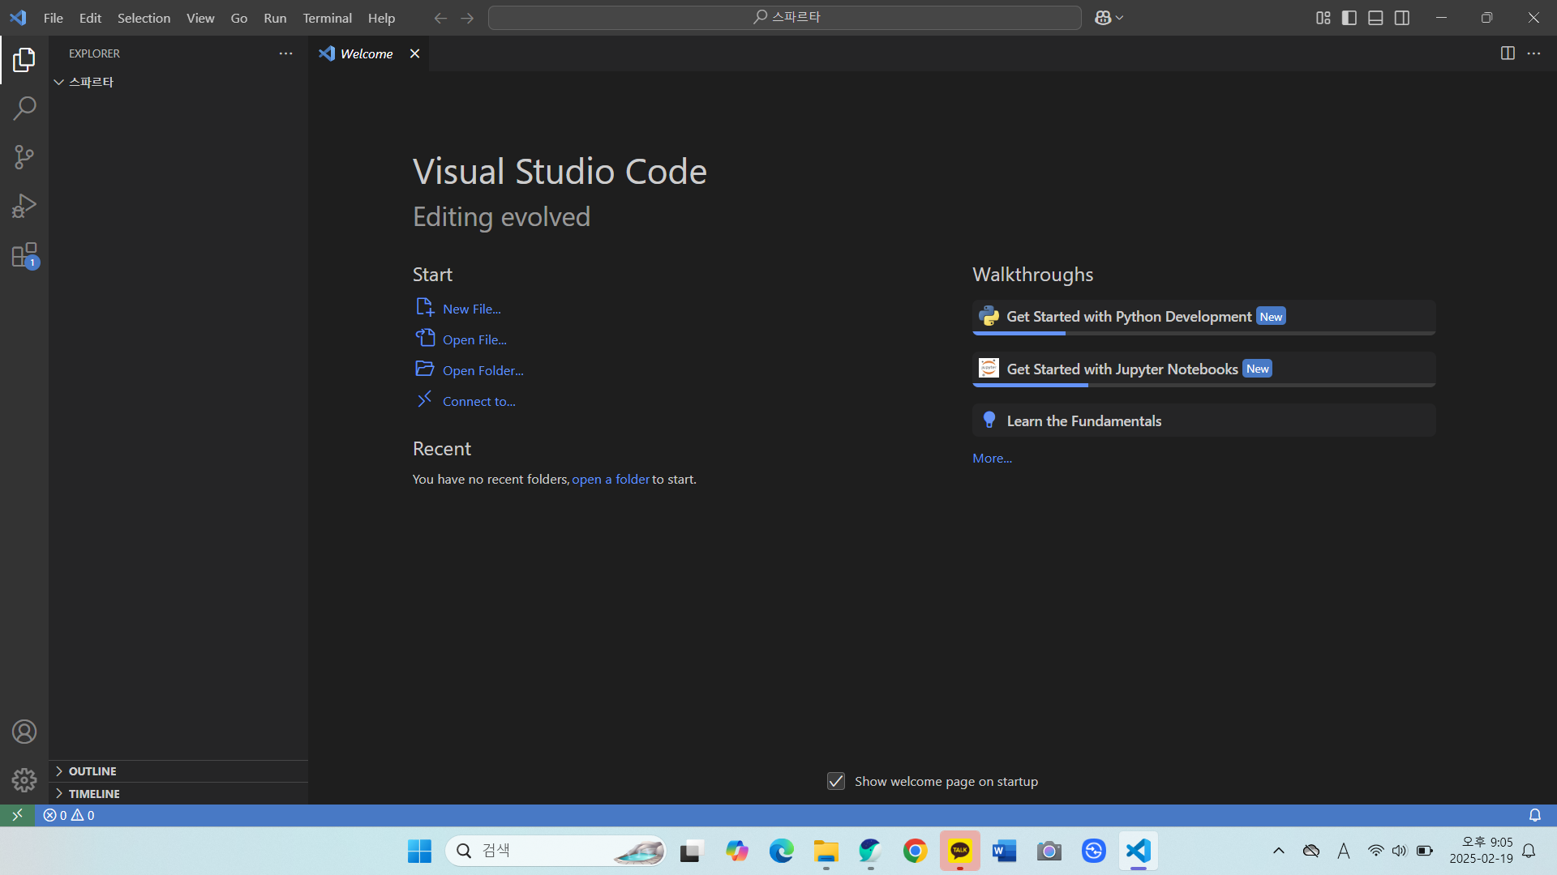Open KakaoTalk from the taskbar
Screen dimensions: 1557x875
pos(960,851)
